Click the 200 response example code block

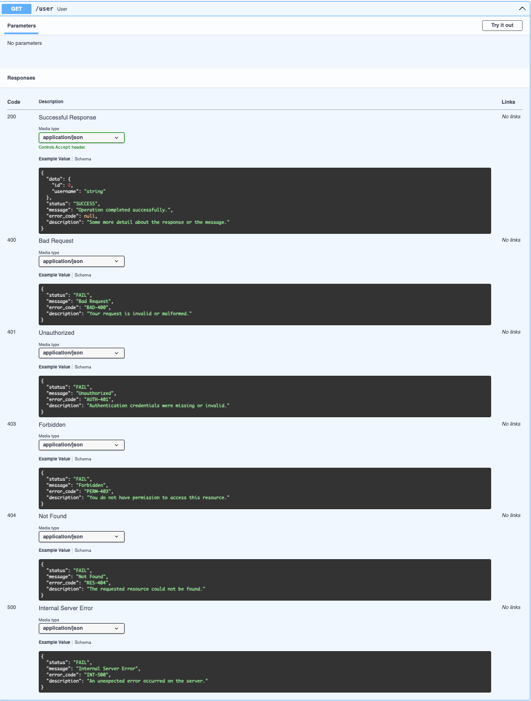(264, 201)
